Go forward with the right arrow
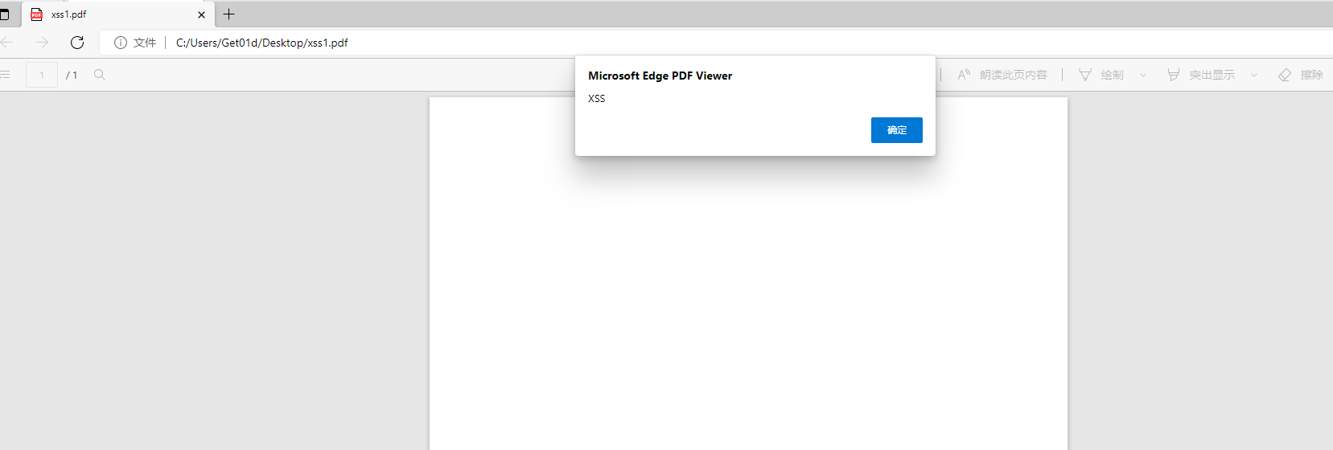This screenshot has height=450, width=1333. 42,43
